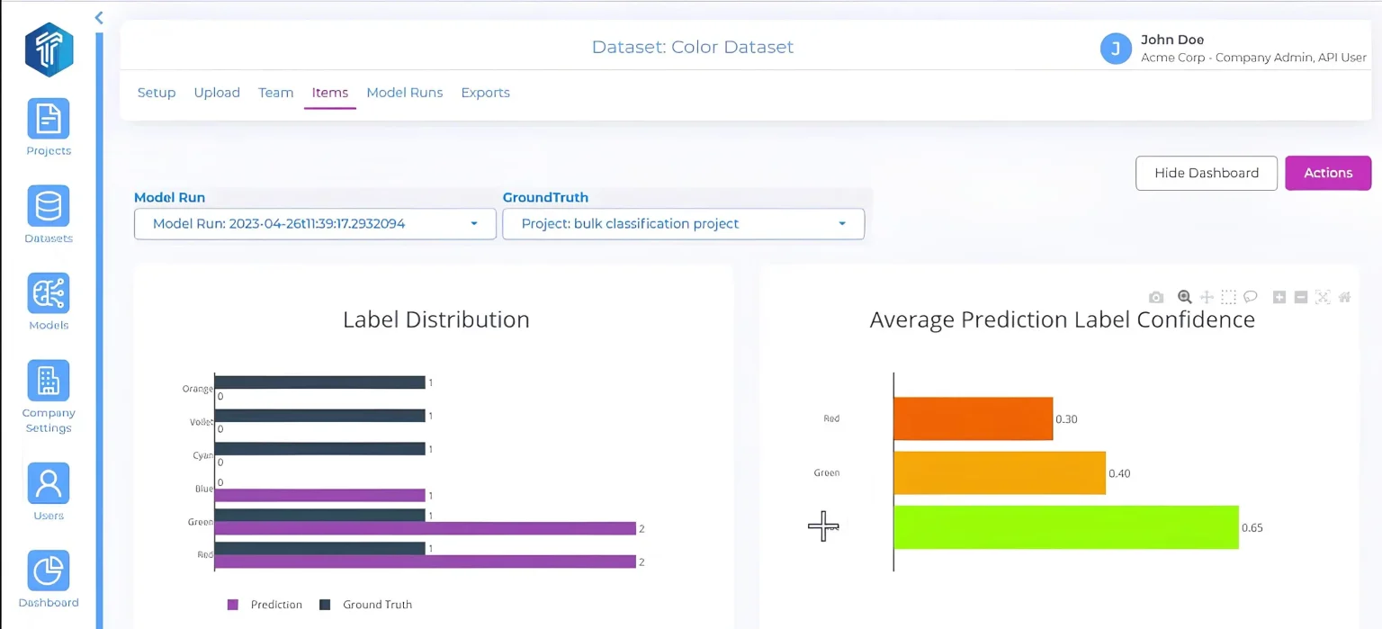Expand the Model Run dropdown
1382x629 pixels.
pyautogui.click(x=315, y=224)
